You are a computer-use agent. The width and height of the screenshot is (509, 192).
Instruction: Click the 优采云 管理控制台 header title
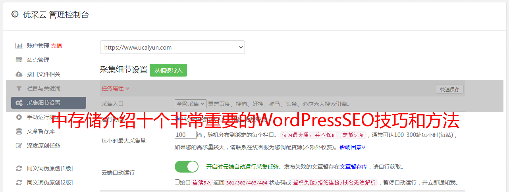click(x=56, y=15)
